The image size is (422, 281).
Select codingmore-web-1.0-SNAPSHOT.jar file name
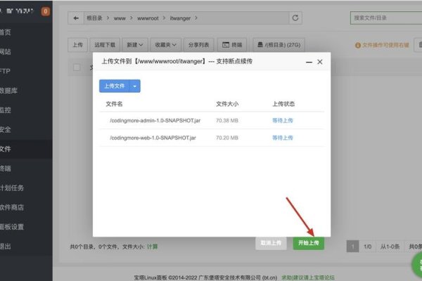tap(153, 138)
